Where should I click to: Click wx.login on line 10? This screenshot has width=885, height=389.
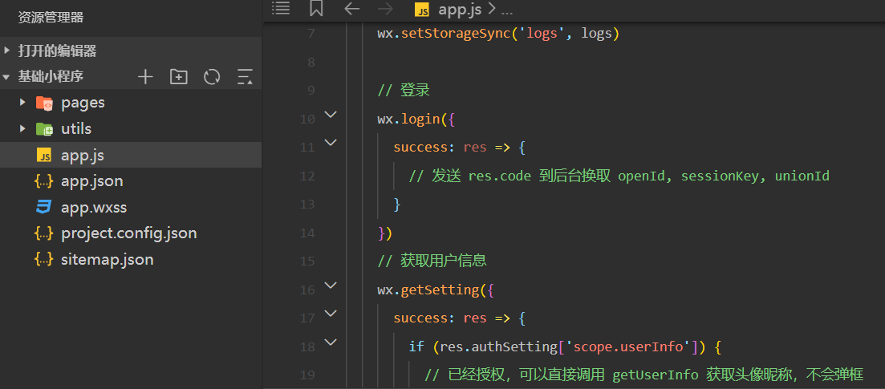pyautogui.click(x=408, y=120)
